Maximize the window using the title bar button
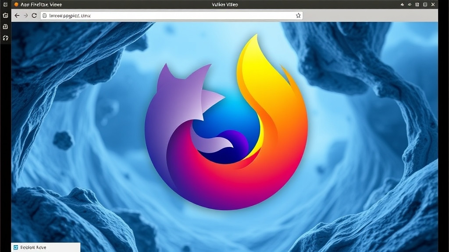This screenshot has height=252, width=449. pos(425,4)
